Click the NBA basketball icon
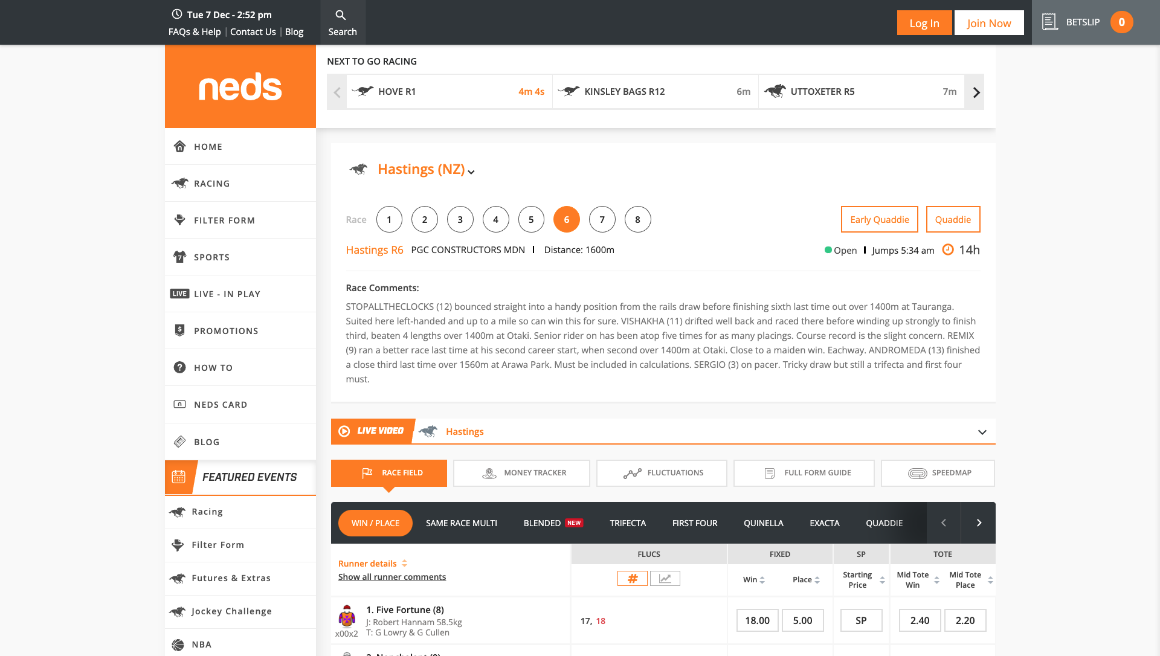This screenshot has width=1160, height=656. (x=178, y=645)
